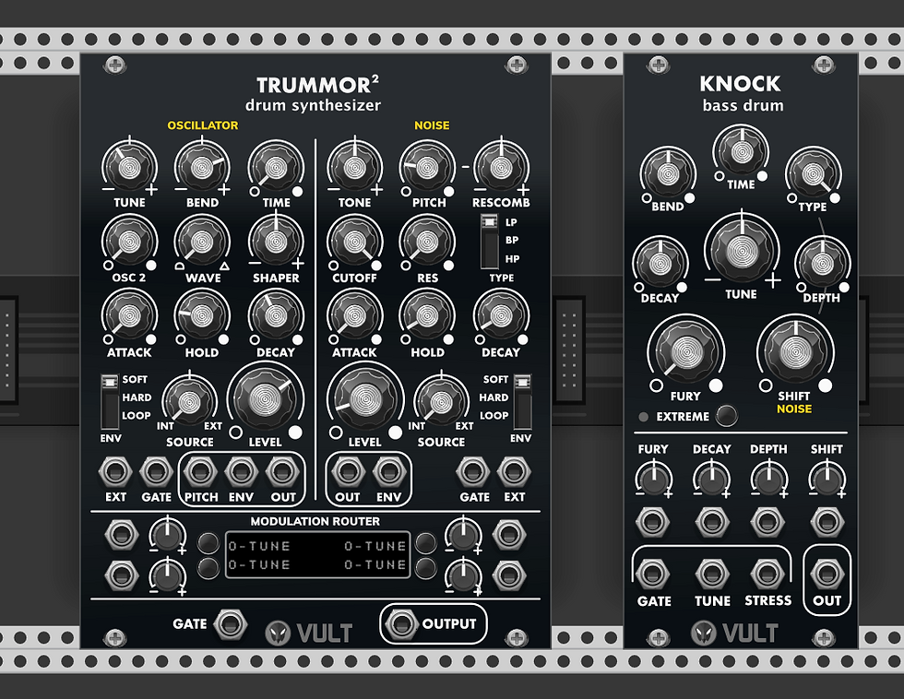Click the Knock OUT jack
Screen dimensions: 904x699
[x=827, y=574]
